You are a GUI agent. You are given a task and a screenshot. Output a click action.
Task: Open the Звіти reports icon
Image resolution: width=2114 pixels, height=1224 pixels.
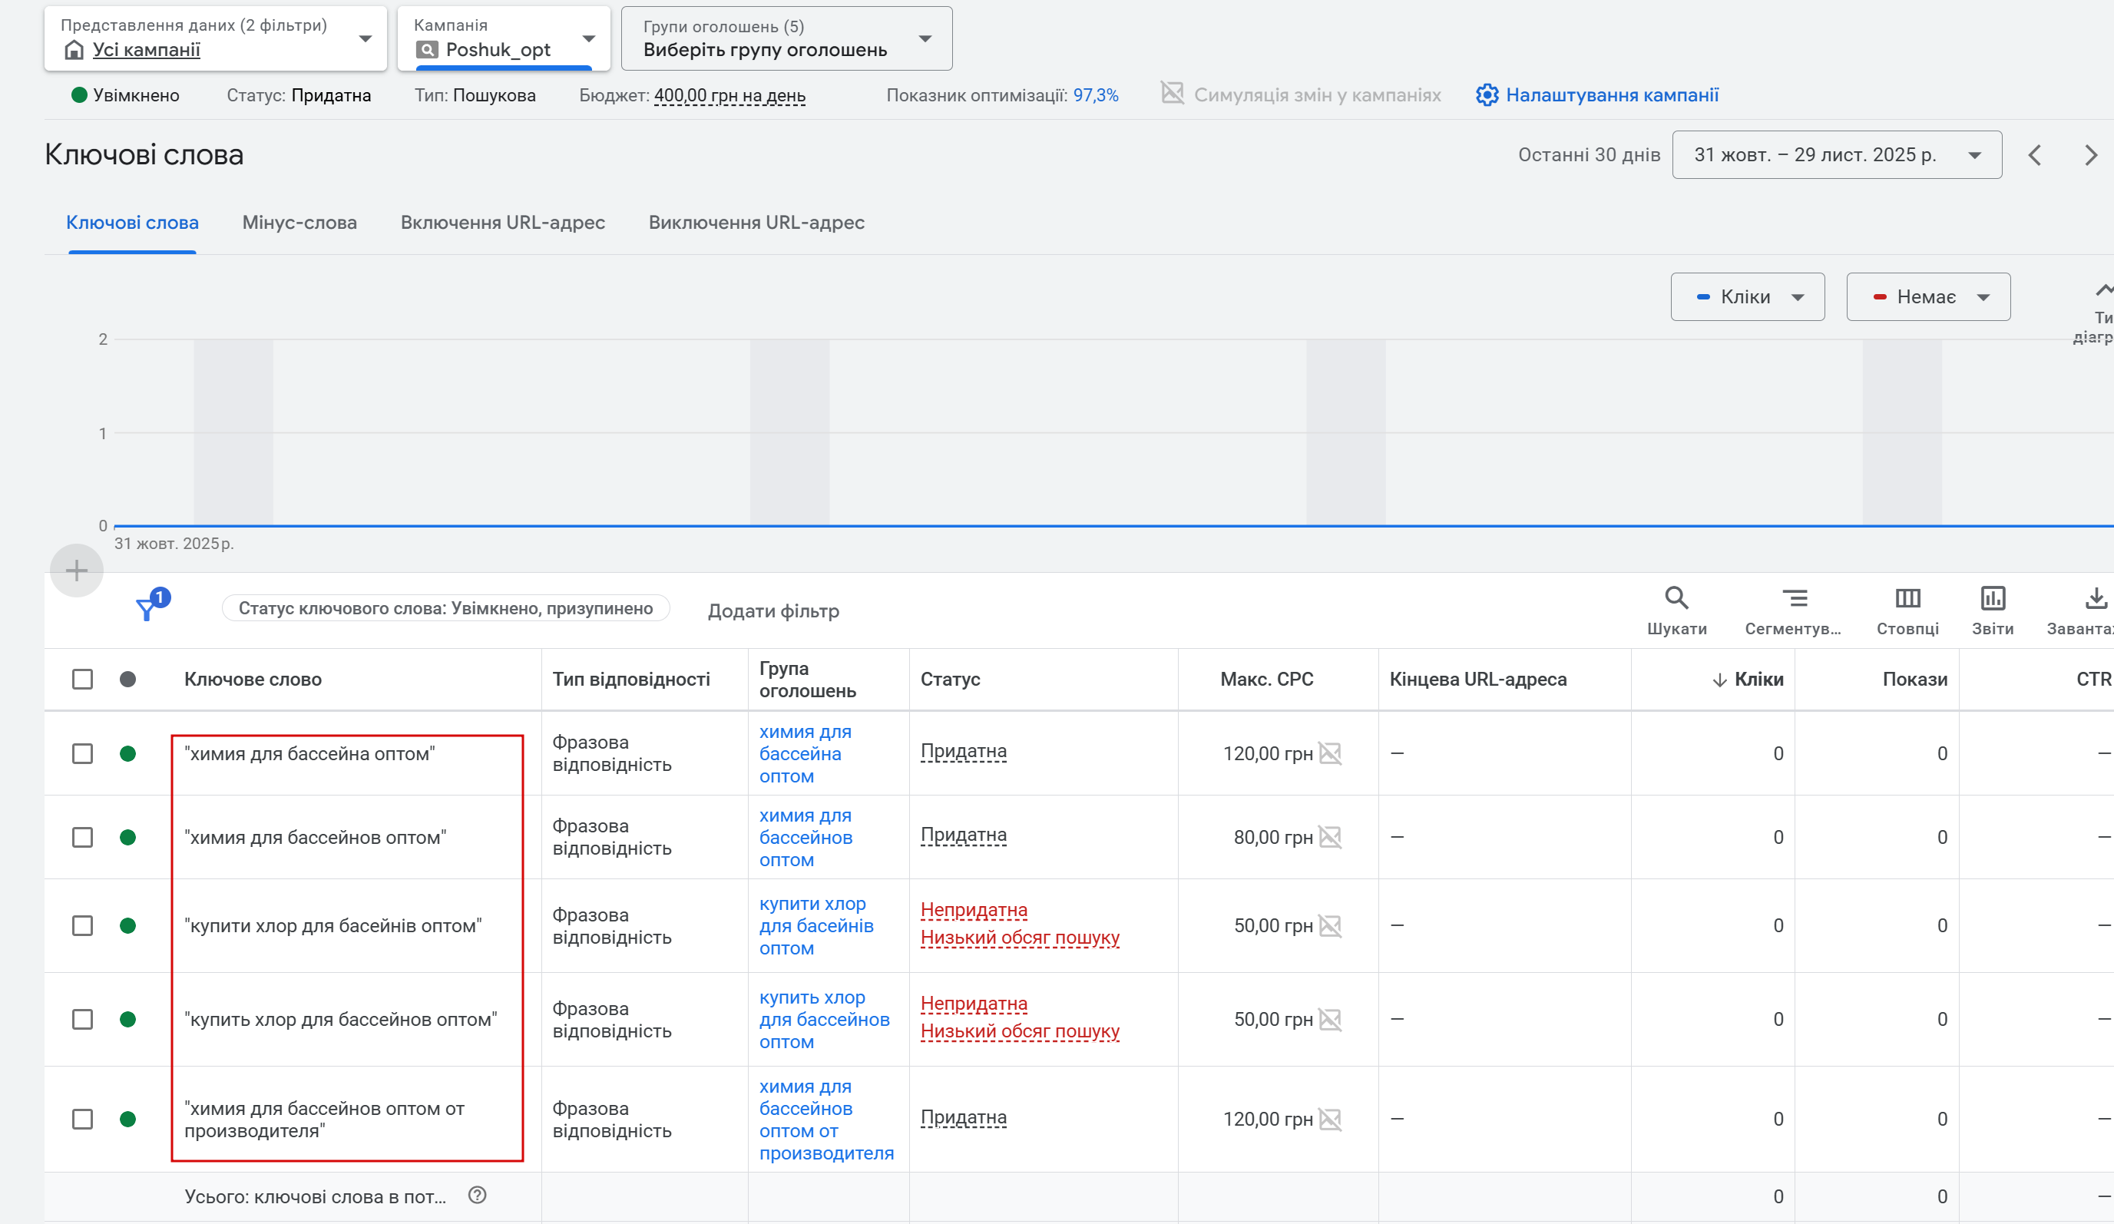tap(1993, 598)
